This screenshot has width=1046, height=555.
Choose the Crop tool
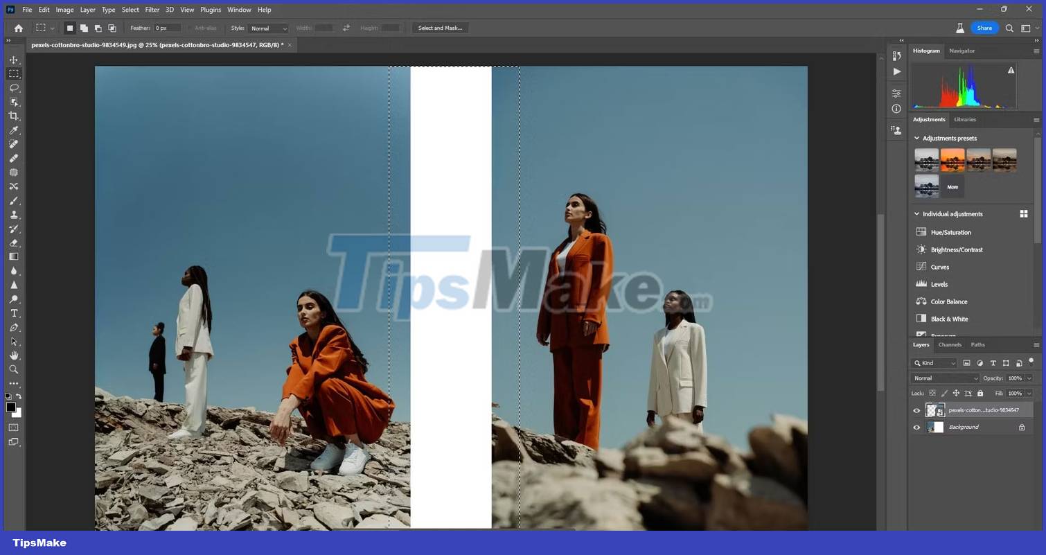[x=13, y=116]
